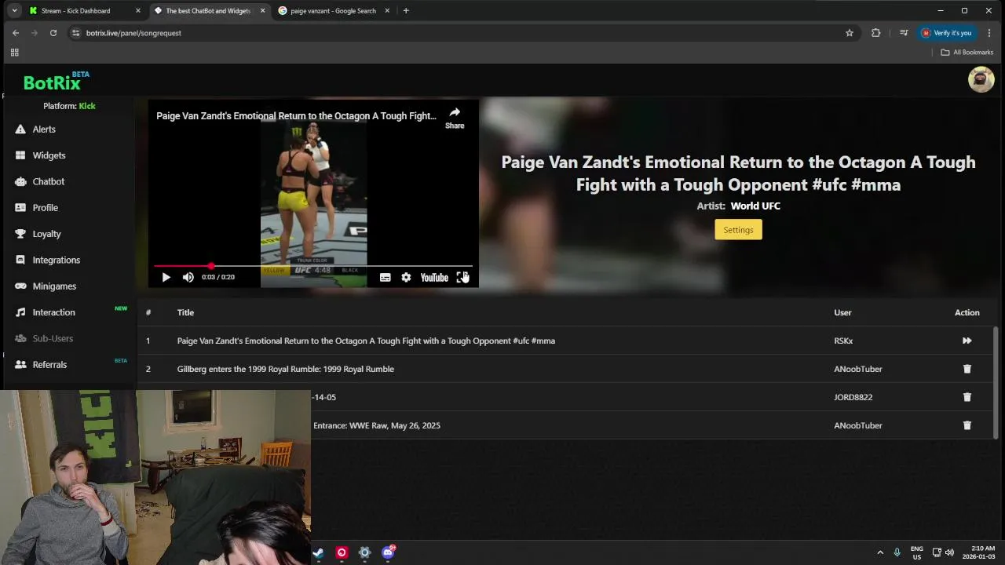1005x565 pixels.
Task: Click the Gillberg 1999 Royal Rumble title
Action: coord(286,369)
